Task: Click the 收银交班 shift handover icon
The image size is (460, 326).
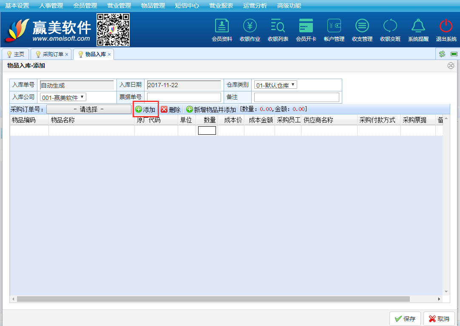Action: click(x=390, y=26)
